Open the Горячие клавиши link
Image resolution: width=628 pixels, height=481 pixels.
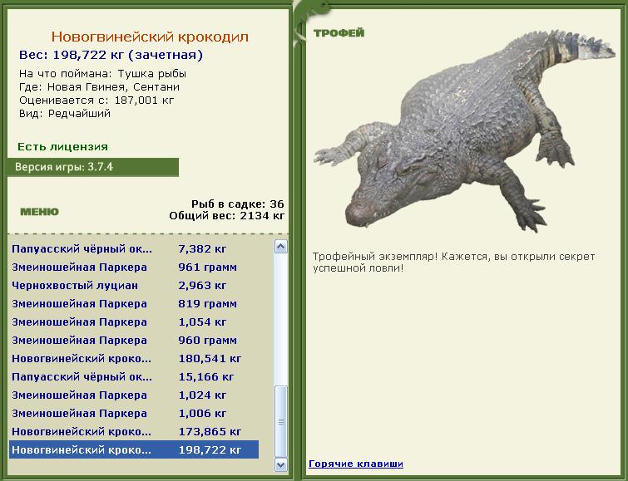coord(356,464)
